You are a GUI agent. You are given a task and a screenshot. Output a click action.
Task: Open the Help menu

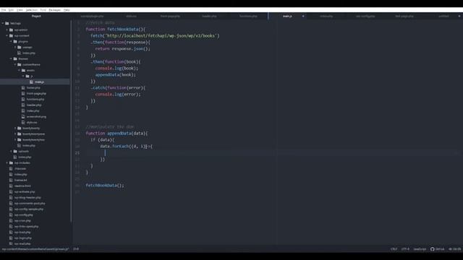(67, 10)
